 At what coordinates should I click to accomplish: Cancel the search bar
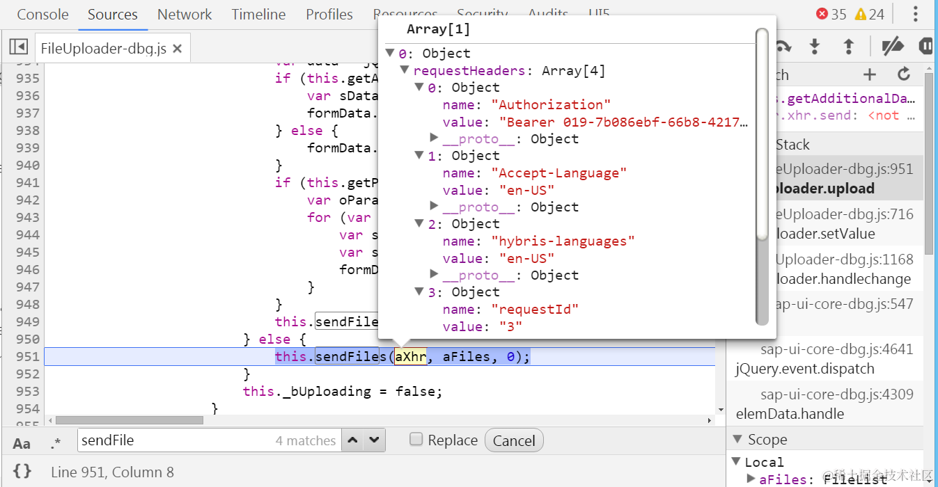coord(514,440)
